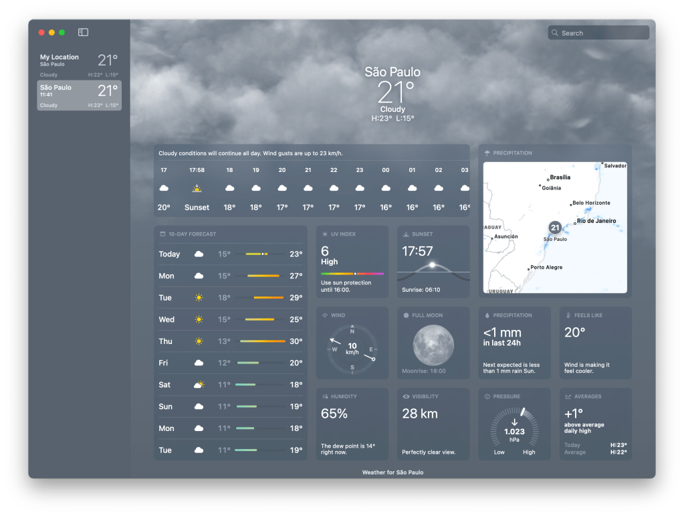This screenshot has height=516, width=684.
Task: Open the Visibility 28 km tile
Action: 433,424
